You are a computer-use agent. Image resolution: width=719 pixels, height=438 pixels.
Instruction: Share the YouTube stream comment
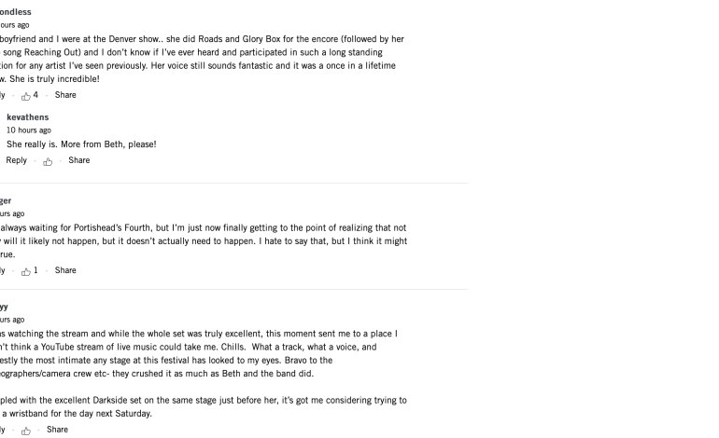[x=57, y=430]
